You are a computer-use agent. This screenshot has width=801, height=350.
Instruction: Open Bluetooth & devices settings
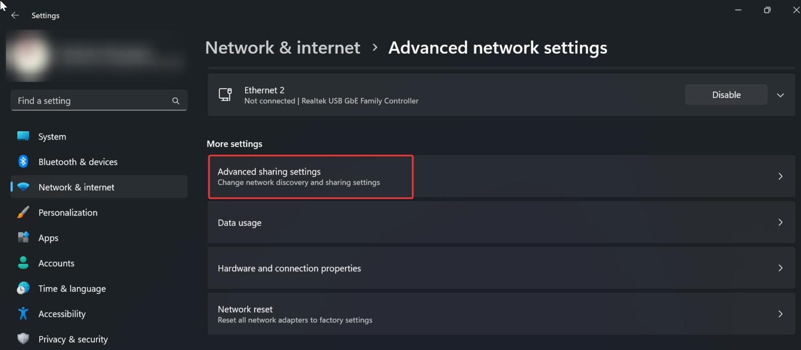pos(23,161)
